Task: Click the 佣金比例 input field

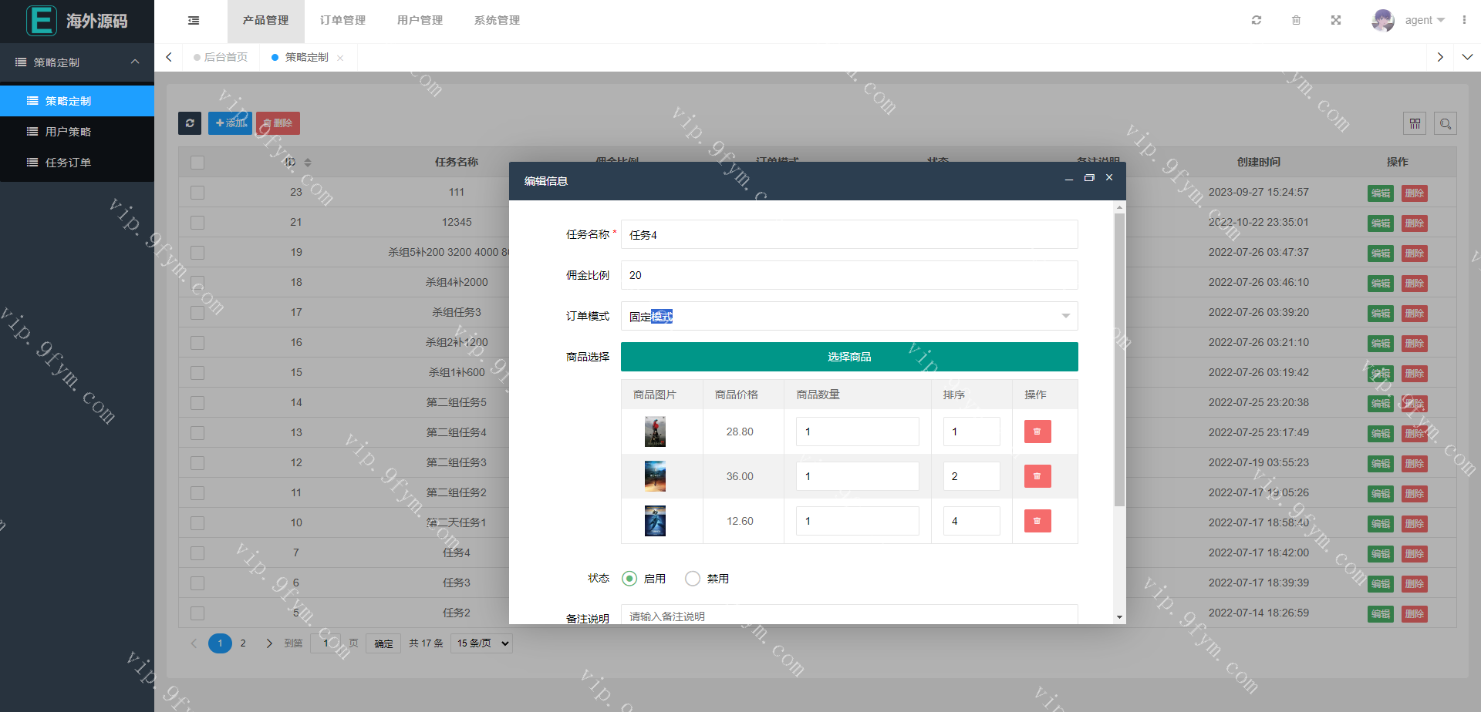Action: pos(848,275)
